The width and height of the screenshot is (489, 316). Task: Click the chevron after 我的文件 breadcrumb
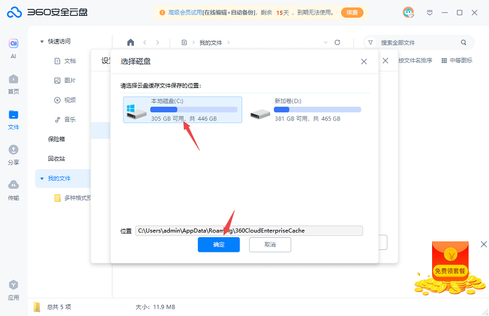click(229, 42)
